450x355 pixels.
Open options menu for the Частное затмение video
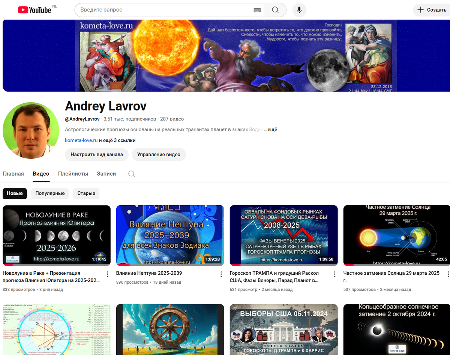point(448,274)
